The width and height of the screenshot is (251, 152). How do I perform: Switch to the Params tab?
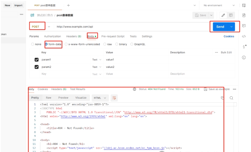click(34, 36)
